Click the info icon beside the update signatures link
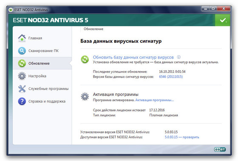Screen dimensions: 238x161 (x=179, y=57)
